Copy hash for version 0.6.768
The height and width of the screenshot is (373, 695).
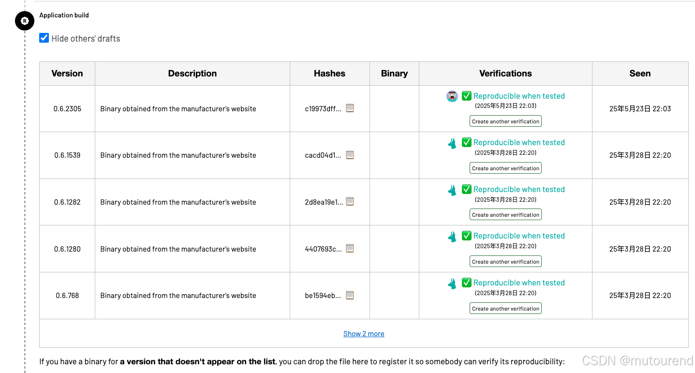point(350,295)
